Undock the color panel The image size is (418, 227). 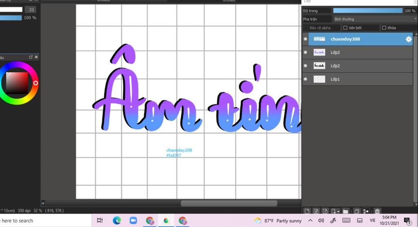click(31, 57)
